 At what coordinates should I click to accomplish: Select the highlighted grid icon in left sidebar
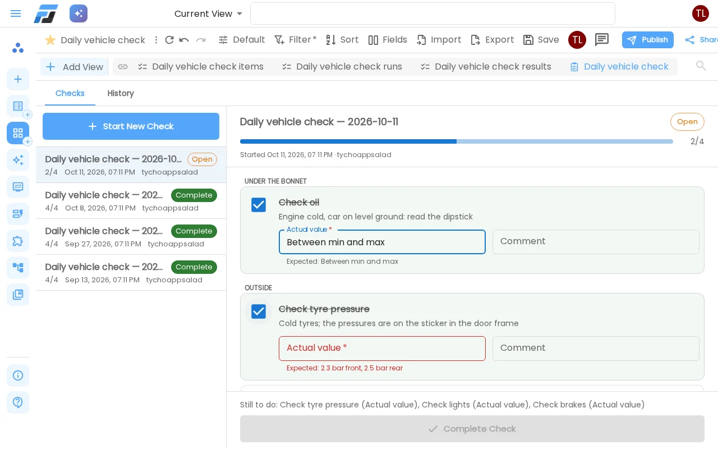18,133
